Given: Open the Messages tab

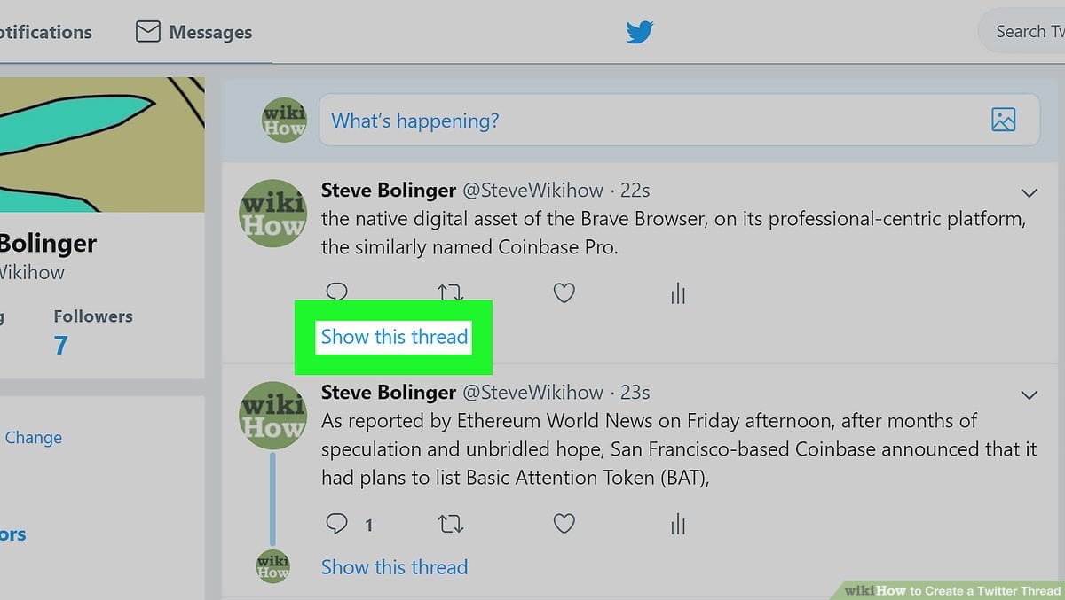Looking at the screenshot, I should click(x=194, y=33).
